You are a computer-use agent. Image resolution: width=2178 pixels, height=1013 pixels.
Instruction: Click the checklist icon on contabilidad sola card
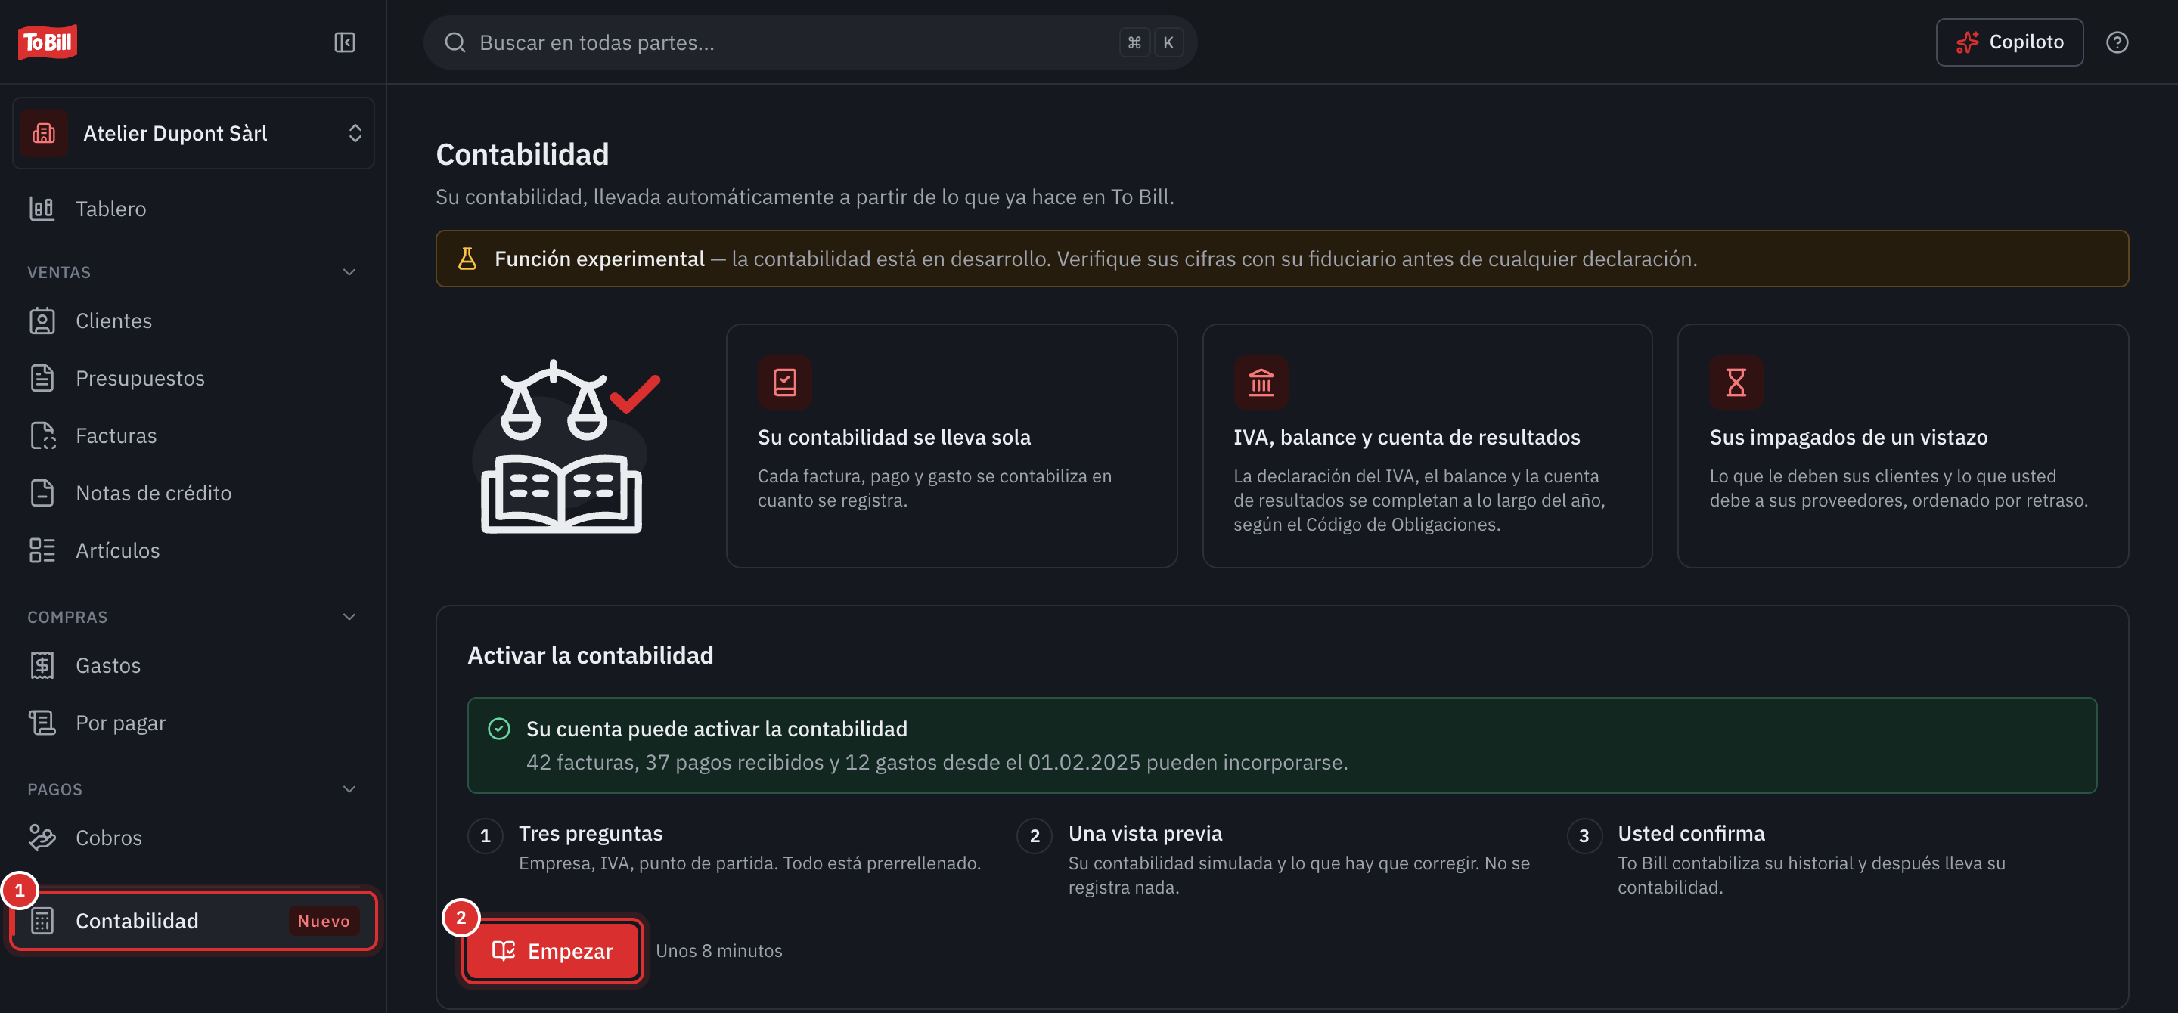tap(785, 383)
